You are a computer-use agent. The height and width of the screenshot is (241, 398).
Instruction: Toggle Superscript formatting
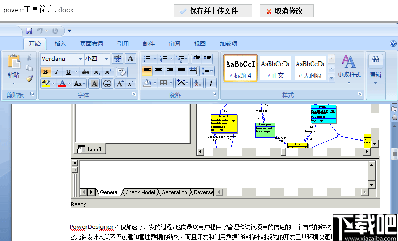click(108, 72)
